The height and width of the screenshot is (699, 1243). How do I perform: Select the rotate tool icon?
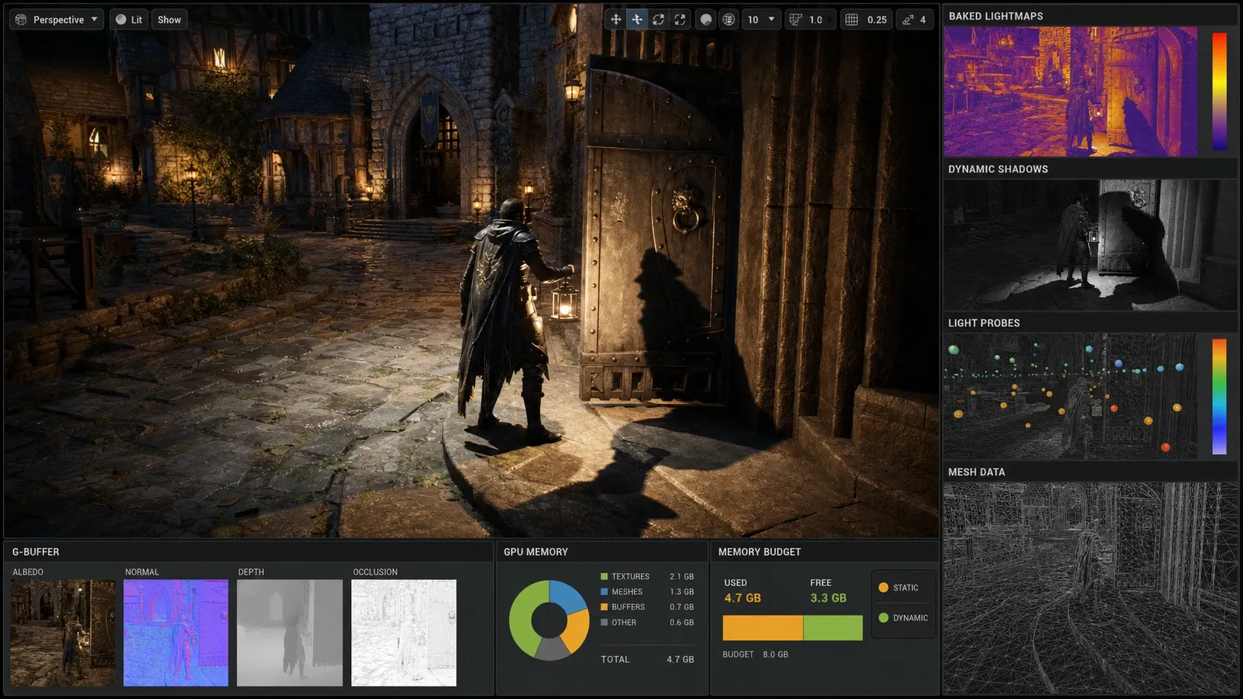(x=659, y=19)
